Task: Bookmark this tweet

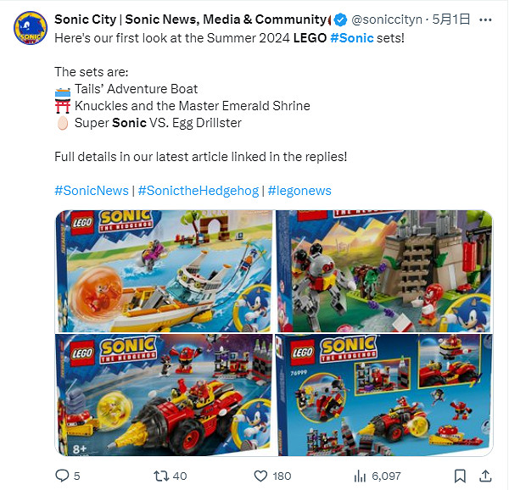Action: click(x=460, y=476)
